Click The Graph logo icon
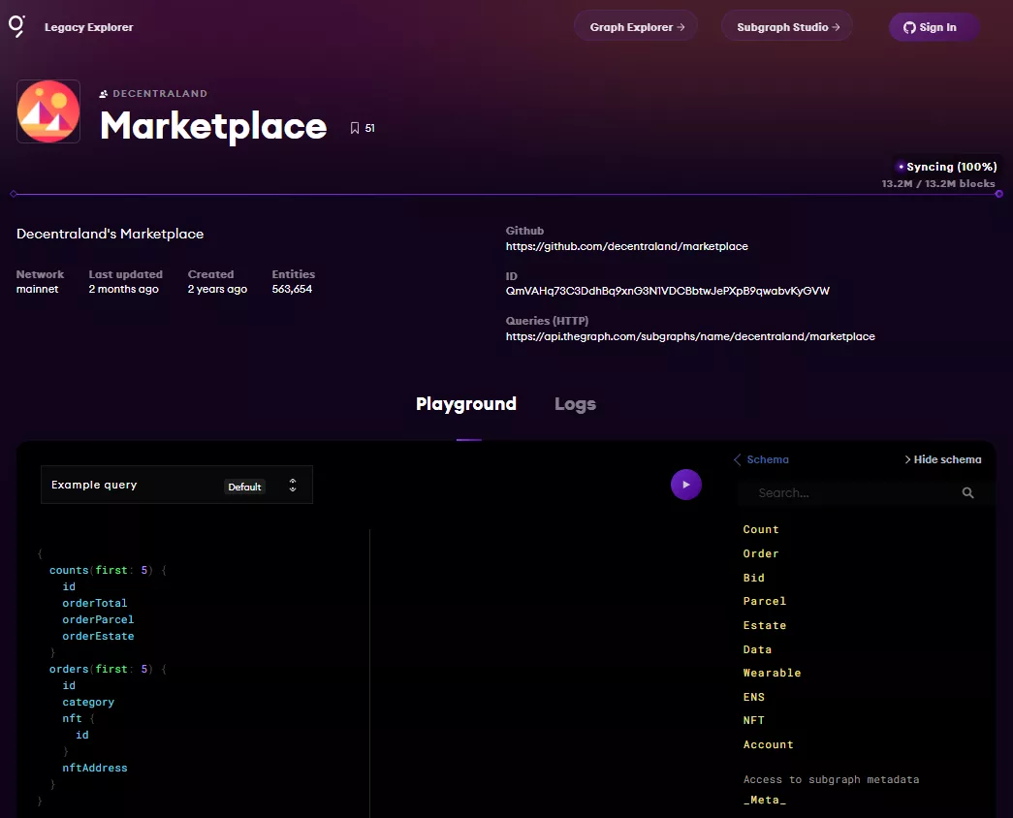The height and width of the screenshot is (818, 1013). [16, 26]
